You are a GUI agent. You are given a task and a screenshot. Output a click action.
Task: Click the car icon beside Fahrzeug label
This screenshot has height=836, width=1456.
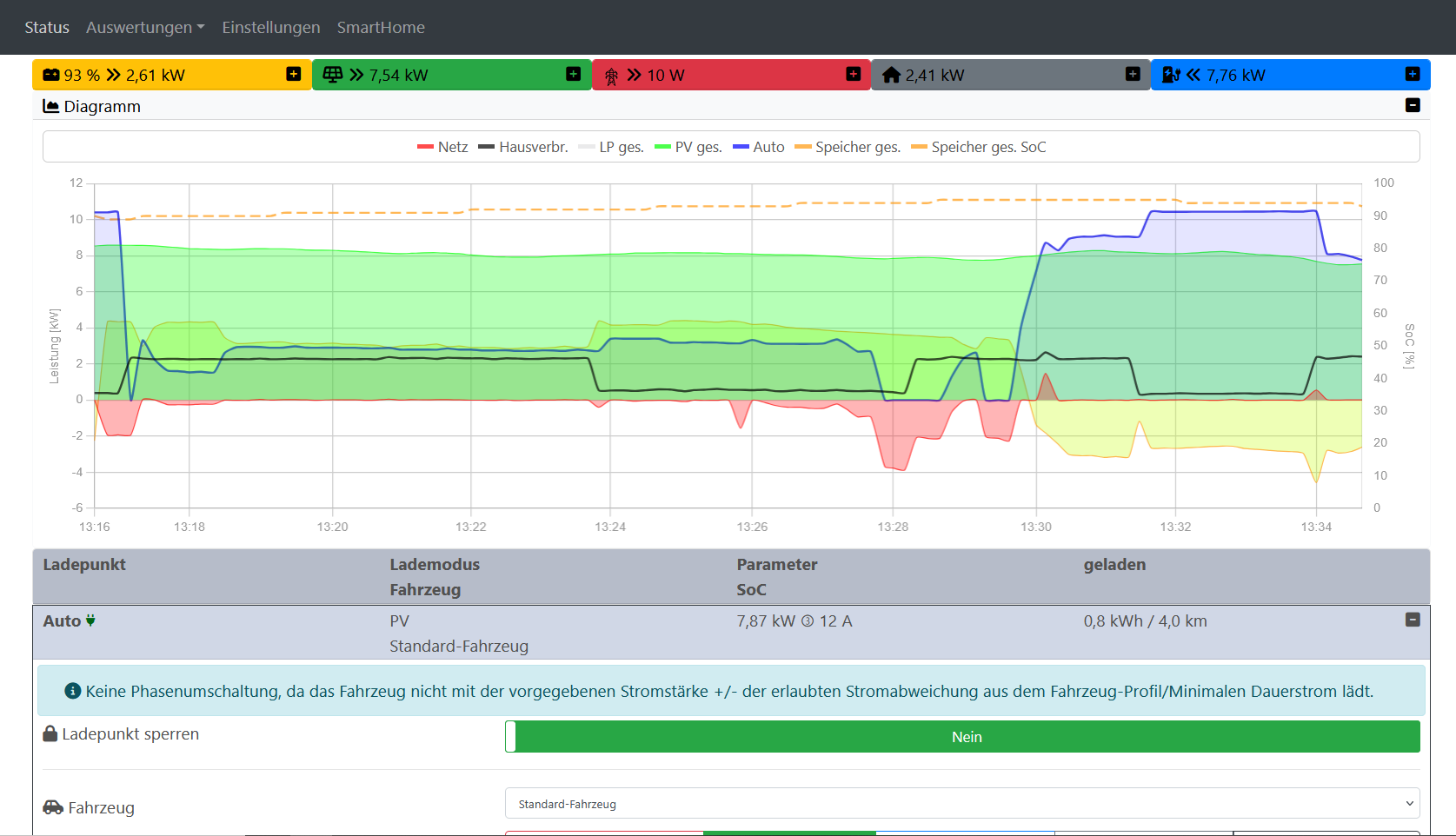pos(53,807)
